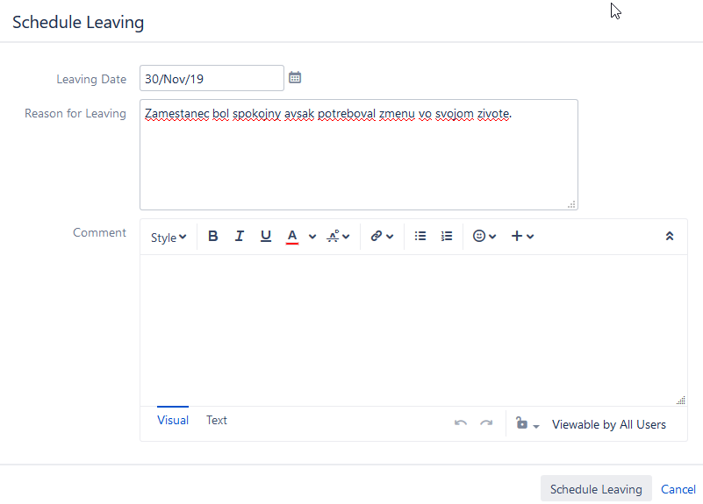Open more text colors dropdown arrow
Image resolution: width=703 pixels, height=504 pixels.
312,237
